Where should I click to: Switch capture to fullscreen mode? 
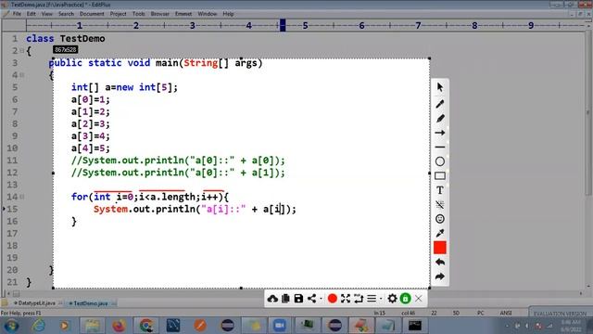pyautogui.click(x=346, y=299)
